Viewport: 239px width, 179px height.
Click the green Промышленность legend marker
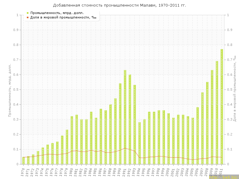coord(27,13)
